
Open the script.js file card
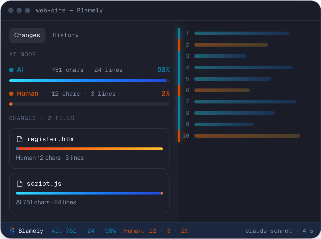(89, 193)
